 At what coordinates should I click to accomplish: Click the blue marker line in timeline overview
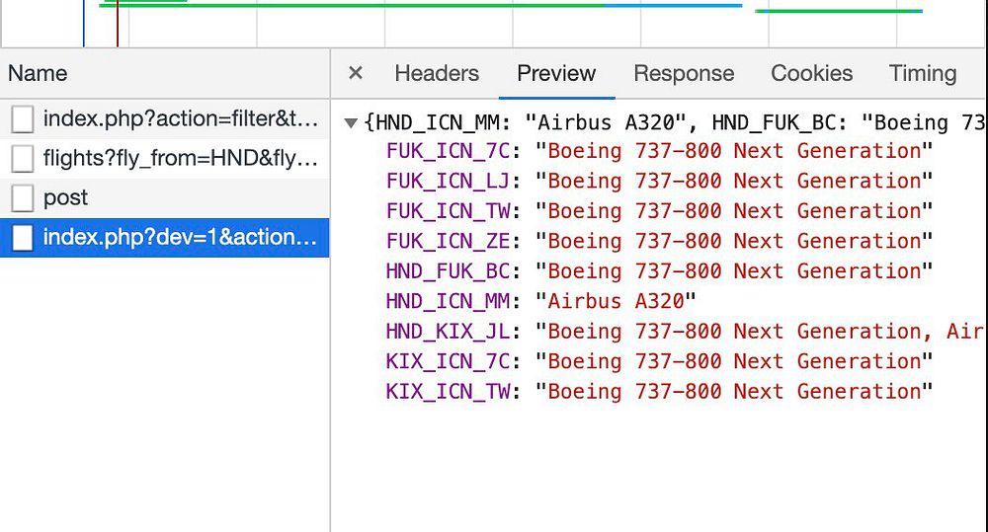click(83, 24)
